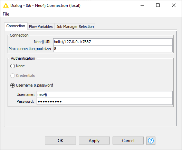The width and height of the screenshot is (182, 150).
Task: Click the Username text field
Action: (105, 94)
